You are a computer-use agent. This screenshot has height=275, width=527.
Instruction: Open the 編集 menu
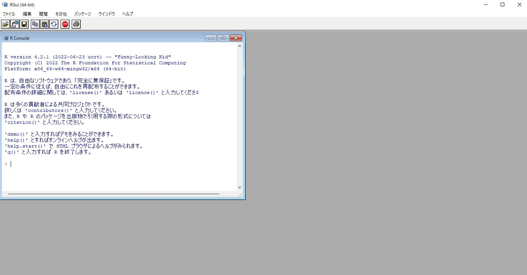[27, 14]
